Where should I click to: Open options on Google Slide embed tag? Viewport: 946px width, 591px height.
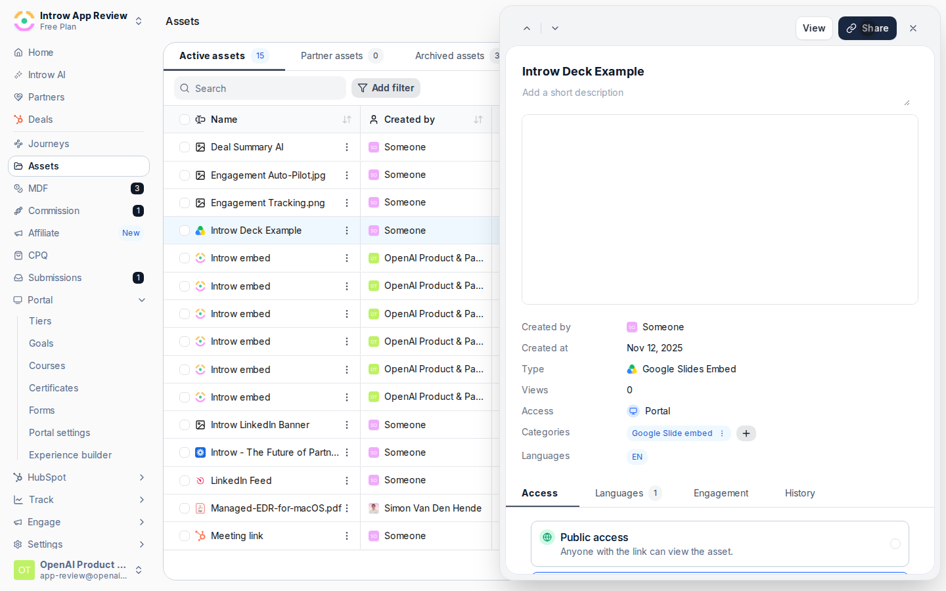[x=722, y=433]
